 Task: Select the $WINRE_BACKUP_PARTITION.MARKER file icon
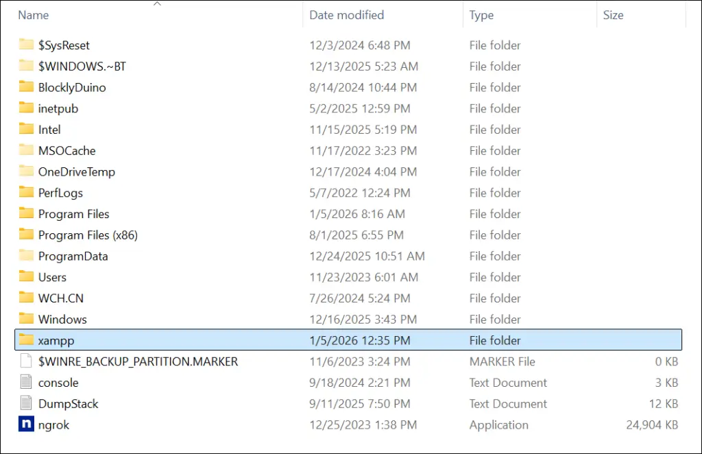26,361
